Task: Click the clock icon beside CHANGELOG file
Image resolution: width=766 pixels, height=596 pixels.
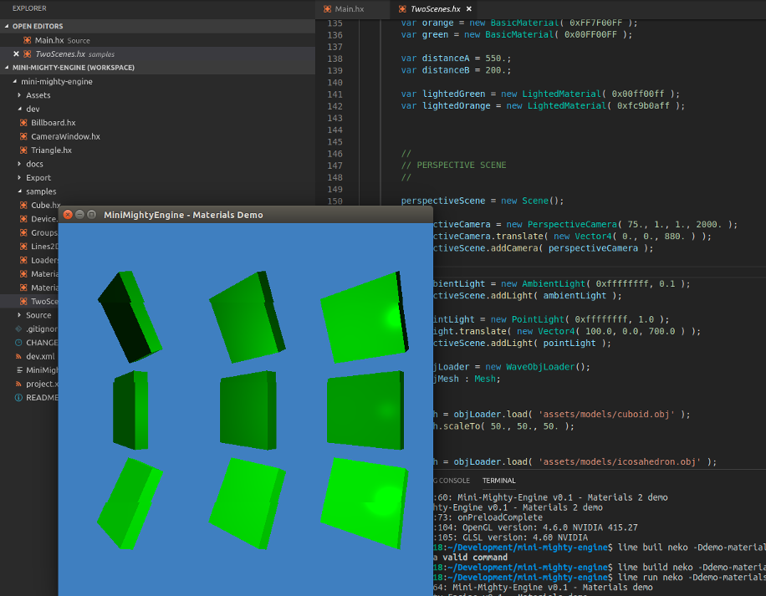Action: click(x=18, y=343)
